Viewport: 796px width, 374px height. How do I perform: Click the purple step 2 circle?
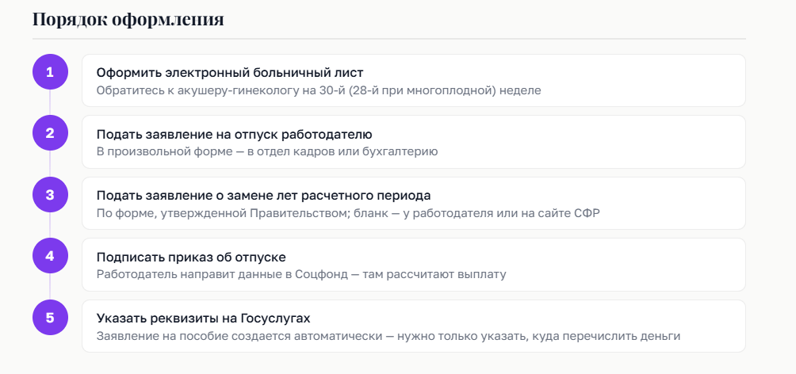tap(49, 134)
